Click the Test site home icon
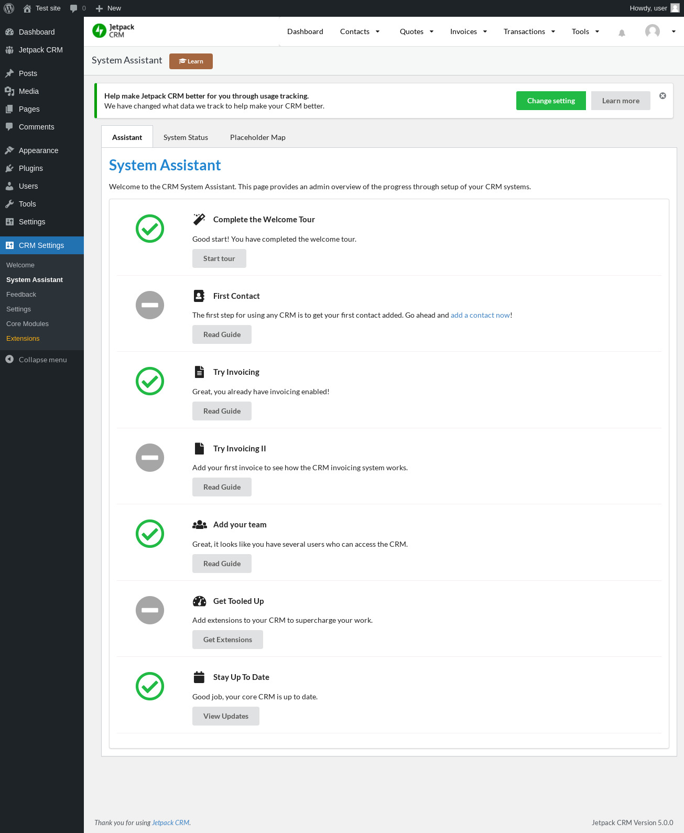This screenshot has width=684, height=833. (27, 8)
